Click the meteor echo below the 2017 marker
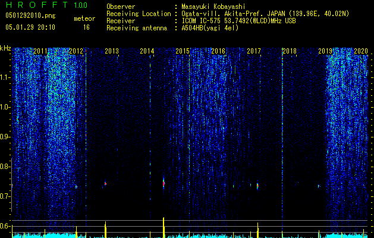 257,186
